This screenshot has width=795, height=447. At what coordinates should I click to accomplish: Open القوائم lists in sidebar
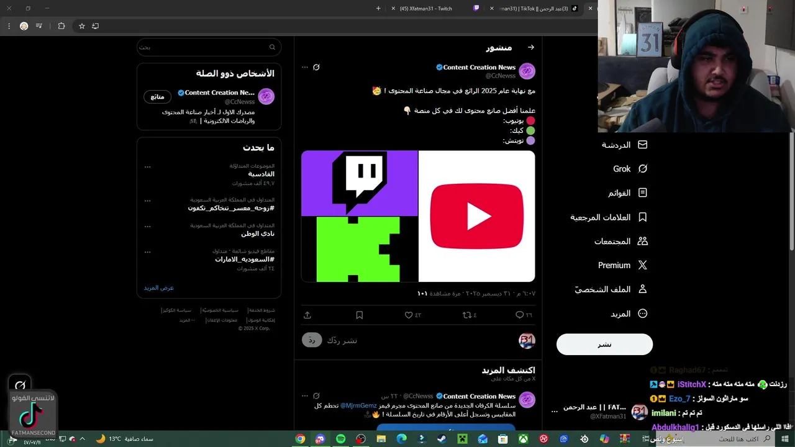point(627,193)
